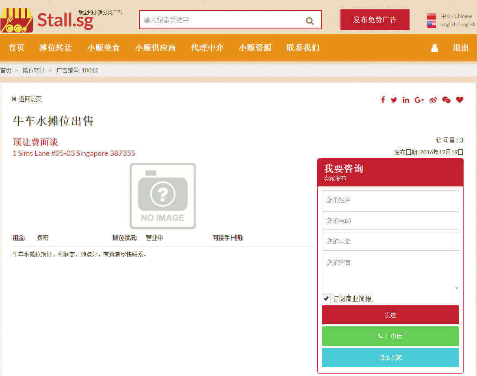477x376 pixels.
Task: Click the Weibo share icon
Action: point(433,100)
